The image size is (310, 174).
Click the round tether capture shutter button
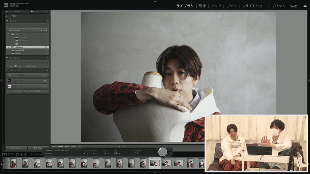coord(162,152)
